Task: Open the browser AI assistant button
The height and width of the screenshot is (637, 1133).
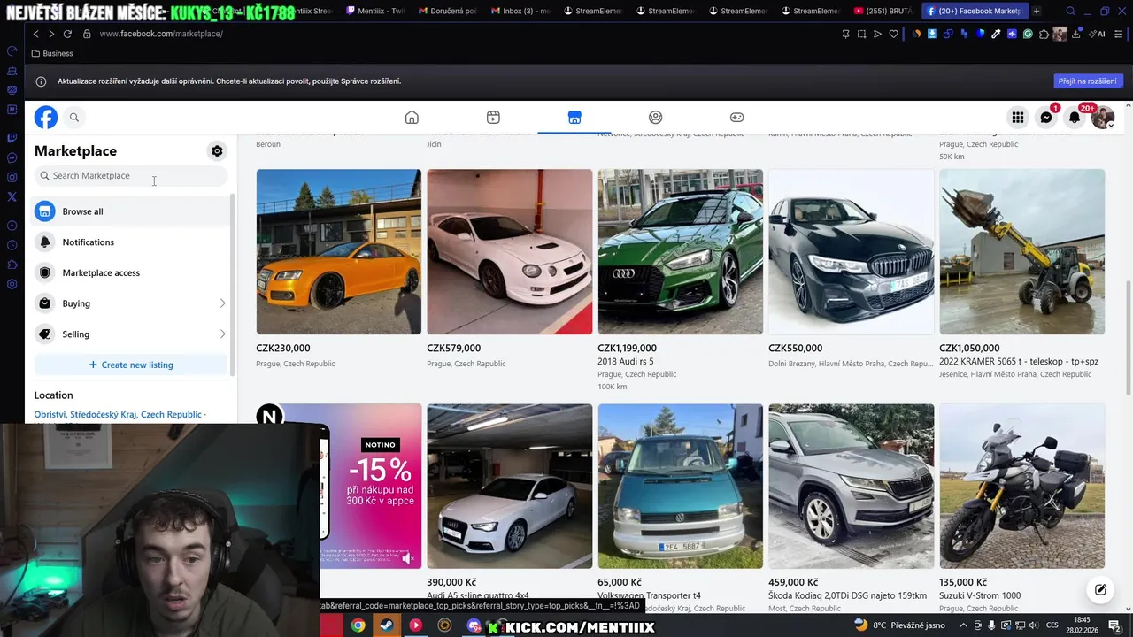Action: (x=1096, y=34)
